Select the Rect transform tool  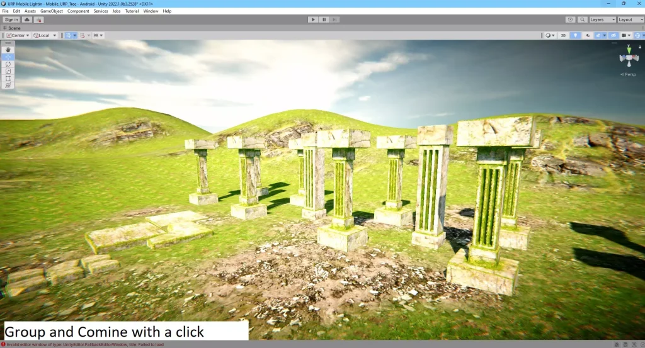pos(8,78)
